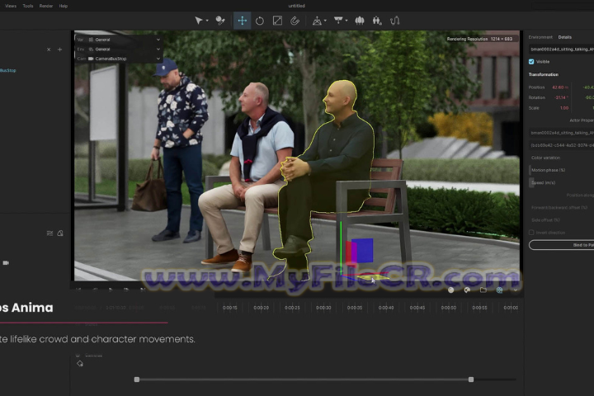Screen dimensions: 594x396
Task: Select the arrow selection tool
Action: tap(199, 21)
